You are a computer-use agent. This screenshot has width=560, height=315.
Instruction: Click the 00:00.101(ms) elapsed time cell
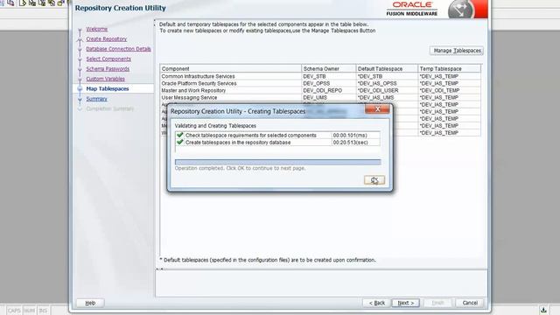(355, 136)
